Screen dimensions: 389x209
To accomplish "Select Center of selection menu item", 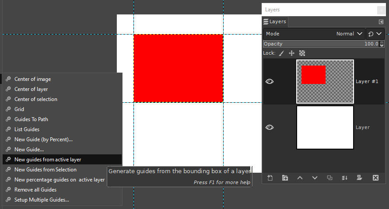I will click(62, 99).
